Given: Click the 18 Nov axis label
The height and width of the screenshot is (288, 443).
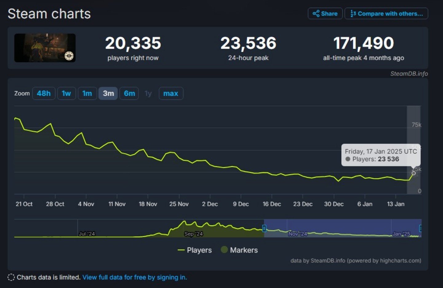Looking at the screenshot, I should click(x=148, y=204).
